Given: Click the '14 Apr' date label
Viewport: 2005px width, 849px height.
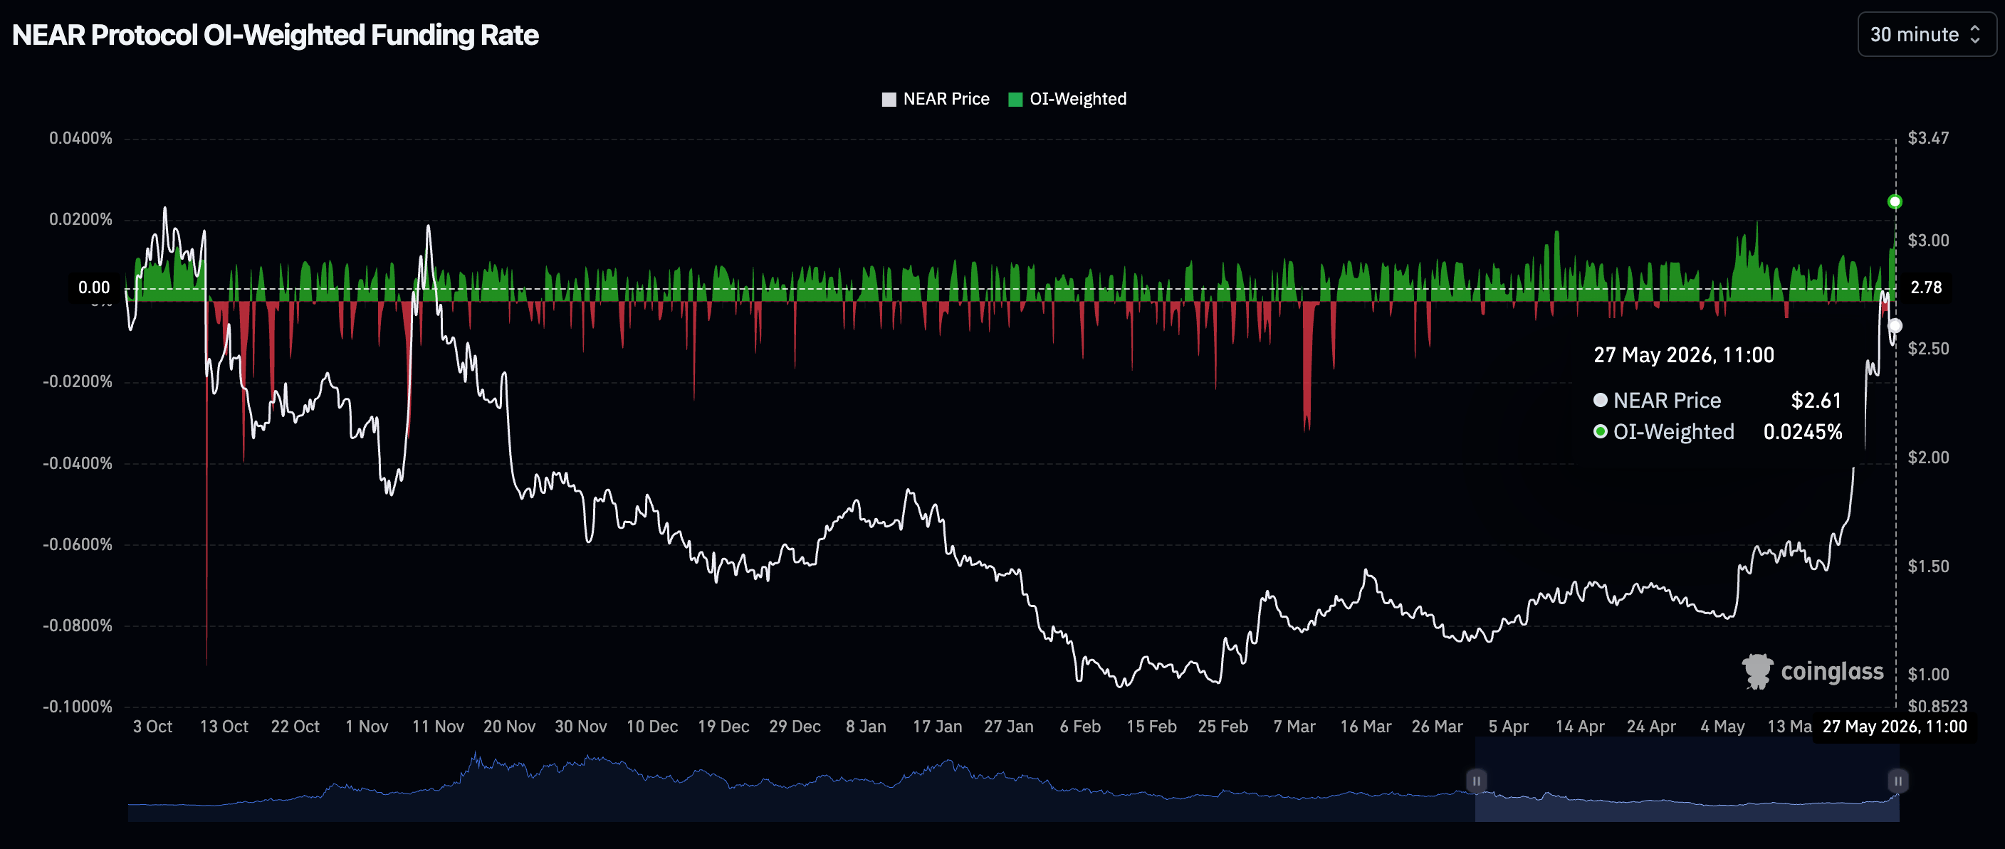Looking at the screenshot, I should [x=1580, y=726].
